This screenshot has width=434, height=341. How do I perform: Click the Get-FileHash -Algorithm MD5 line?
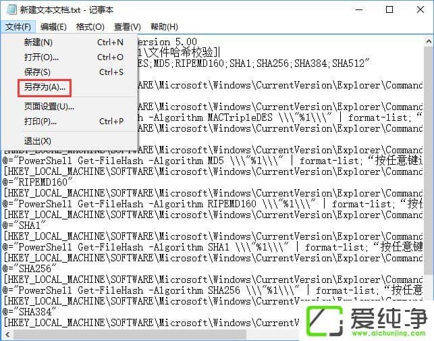pos(213,161)
